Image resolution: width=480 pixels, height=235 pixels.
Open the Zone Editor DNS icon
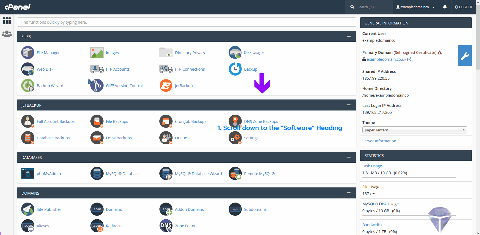tap(166, 226)
